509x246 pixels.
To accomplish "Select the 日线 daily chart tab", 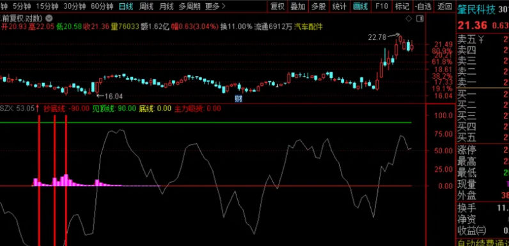I will click(x=125, y=6).
